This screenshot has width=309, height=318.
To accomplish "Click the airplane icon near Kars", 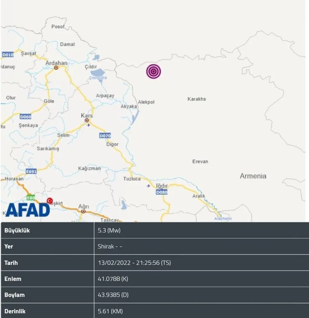I will 88,125.
